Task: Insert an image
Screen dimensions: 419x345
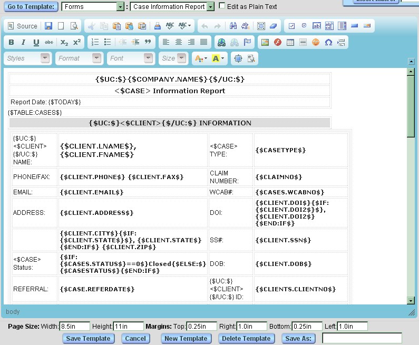Action: click(265, 42)
